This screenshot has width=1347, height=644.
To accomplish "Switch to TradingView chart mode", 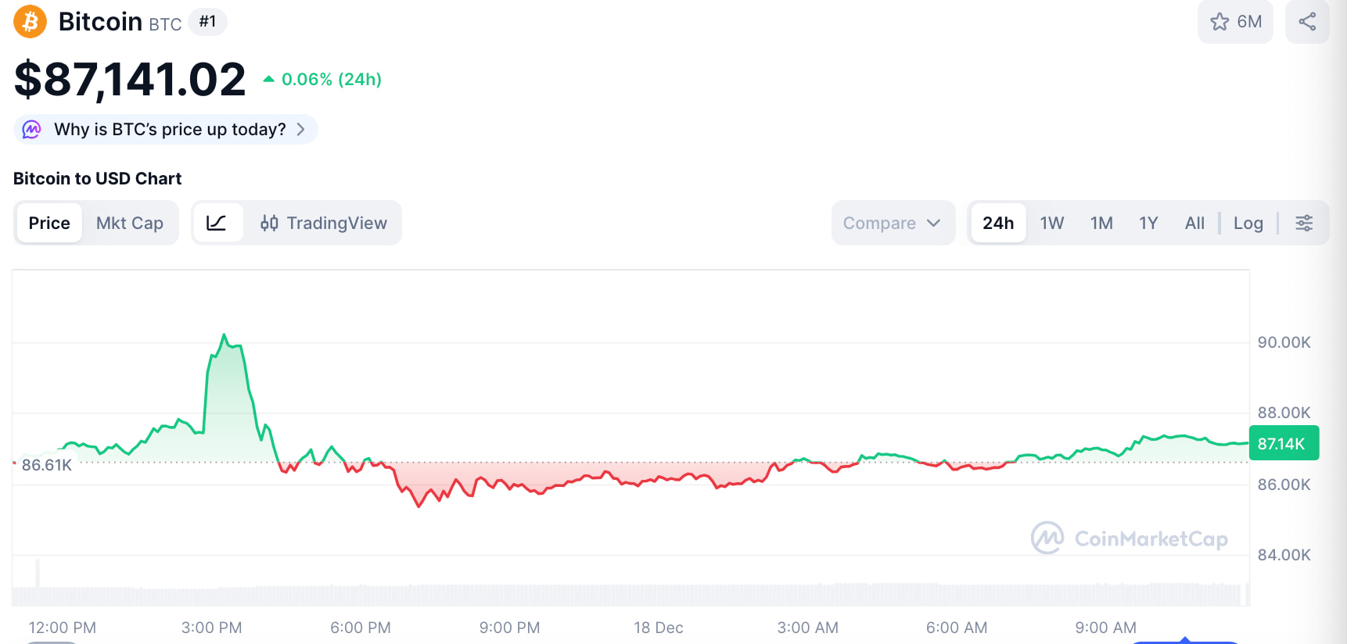I will click(323, 223).
